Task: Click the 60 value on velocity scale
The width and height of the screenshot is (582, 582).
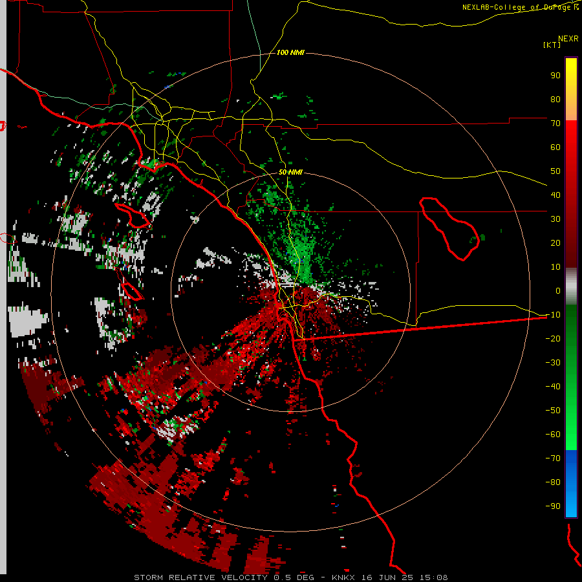Action: click(555, 147)
